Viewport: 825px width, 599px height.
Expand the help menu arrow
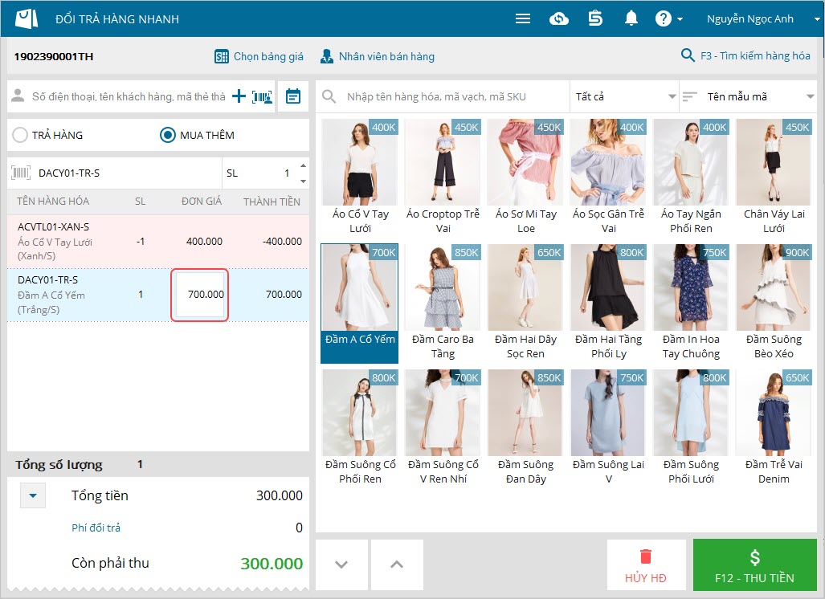pyautogui.click(x=680, y=19)
